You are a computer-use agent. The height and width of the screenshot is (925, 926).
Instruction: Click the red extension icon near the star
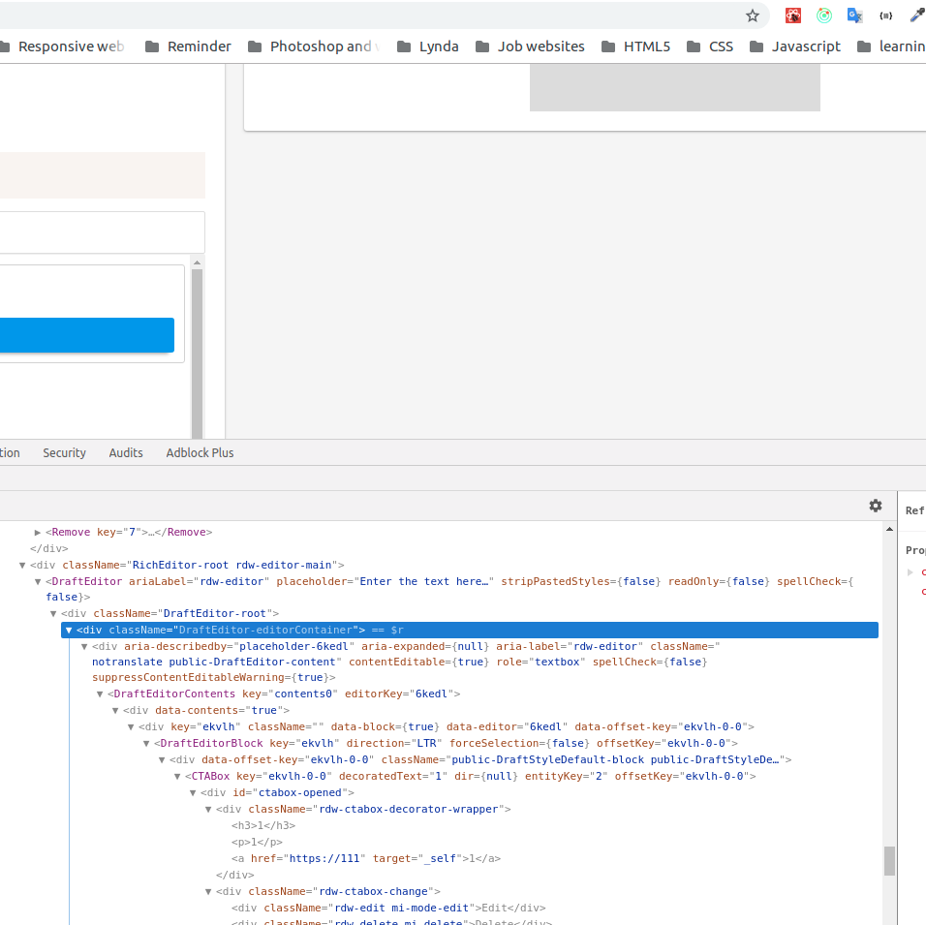tap(793, 15)
